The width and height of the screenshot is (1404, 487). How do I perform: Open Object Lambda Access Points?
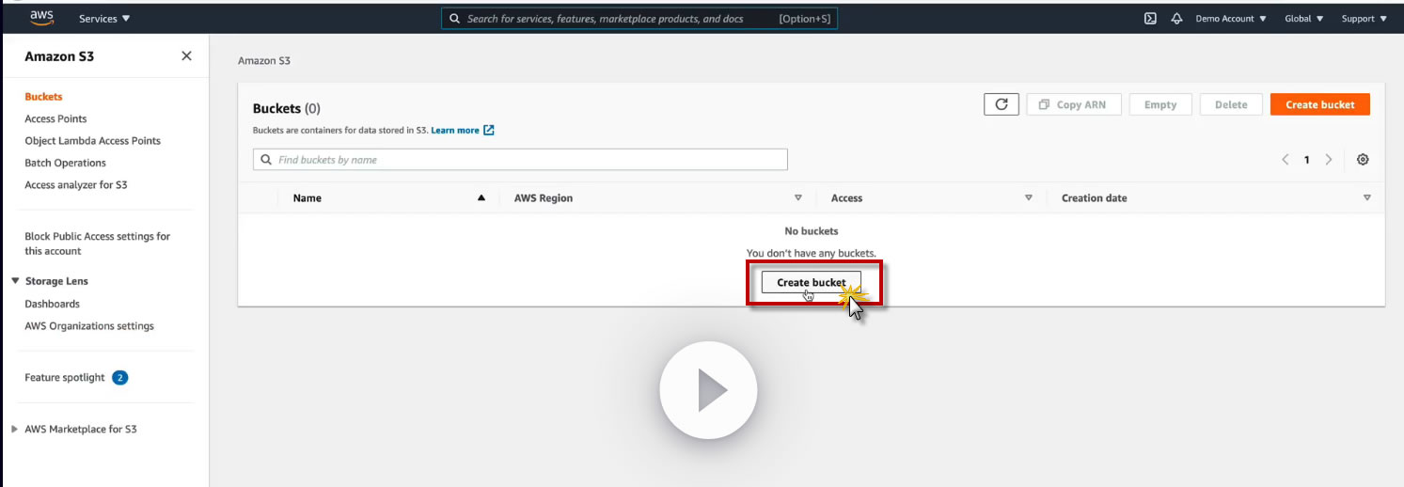click(x=92, y=141)
